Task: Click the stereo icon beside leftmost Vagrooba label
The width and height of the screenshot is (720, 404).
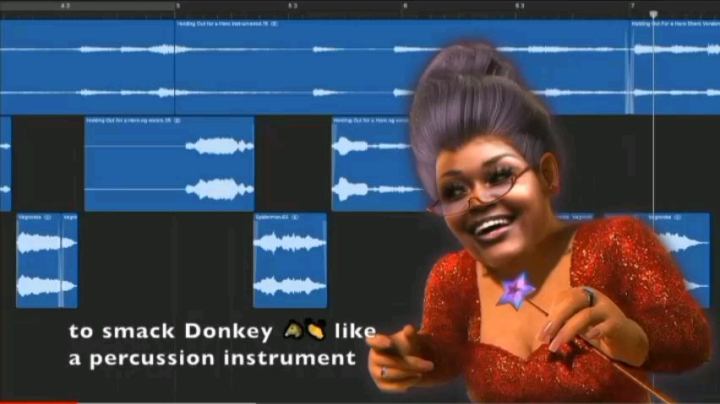Action: tap(47, 217)
